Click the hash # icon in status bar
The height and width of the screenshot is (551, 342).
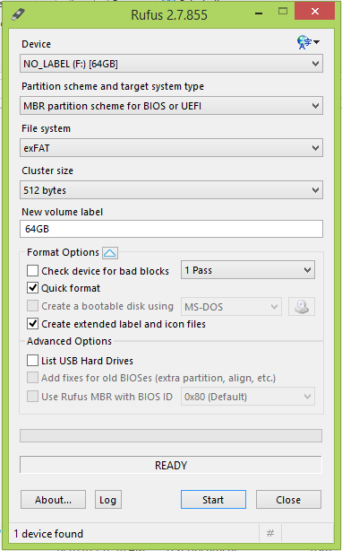coord(270,533)
